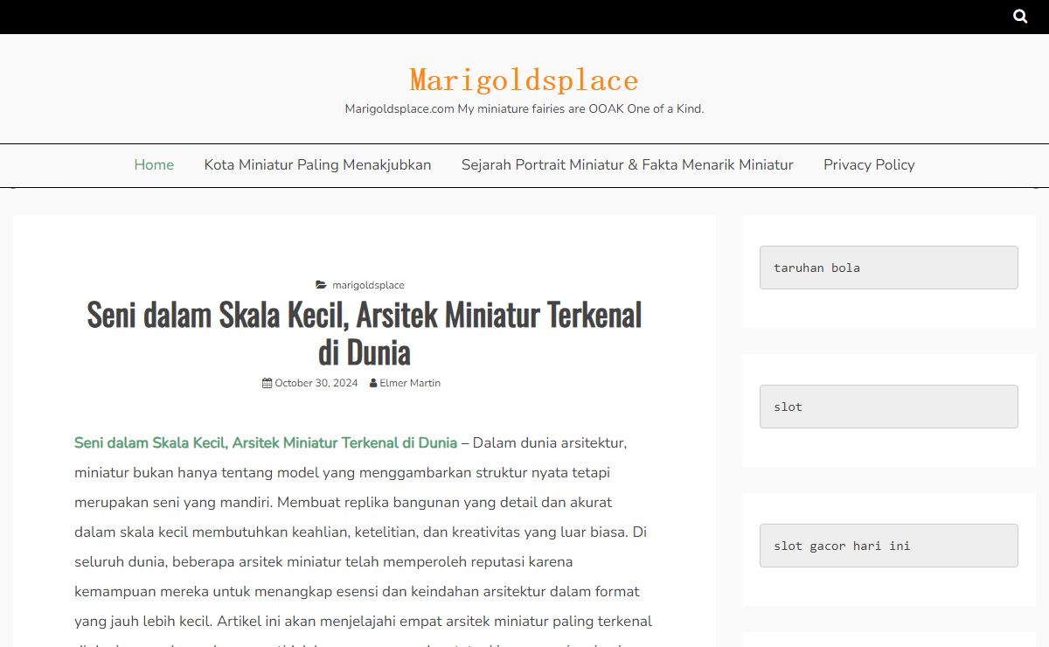Viewport: 1049px width, 647px height.
Task: Open search with the magnifier icon
Action: point(1020,16)
